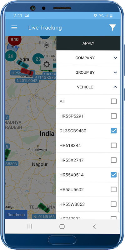This screenshot has width=125, height=250.
Task: Tap the Android back navigation icon
Action: [94, 226]
